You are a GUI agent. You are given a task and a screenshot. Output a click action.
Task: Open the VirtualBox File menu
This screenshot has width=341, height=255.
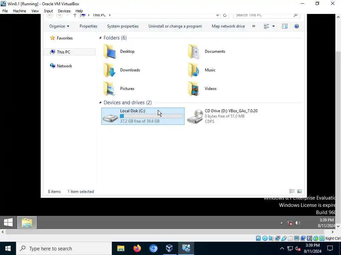[5, 11]
